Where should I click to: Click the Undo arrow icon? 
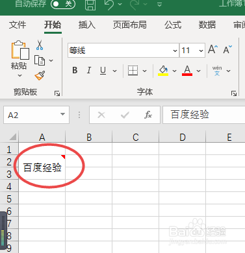click(109, 5)
